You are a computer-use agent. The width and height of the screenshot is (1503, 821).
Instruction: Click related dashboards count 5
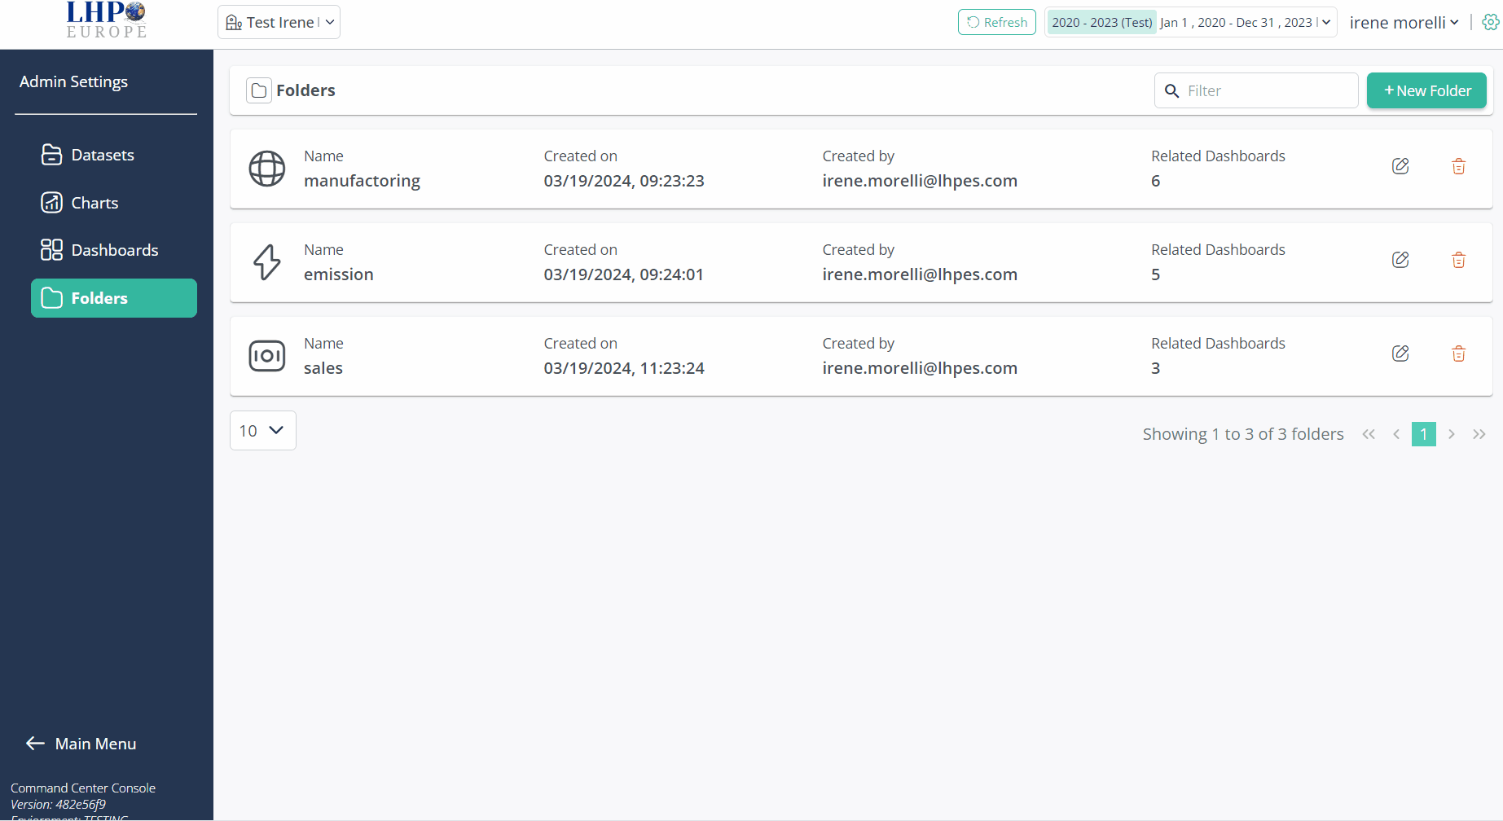[1155, 274]
